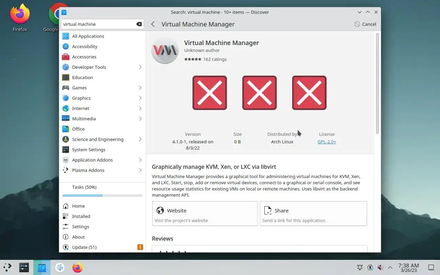Show hidden system tray icons
Screen dimensions: 440x275
click(x=390, y=267)
